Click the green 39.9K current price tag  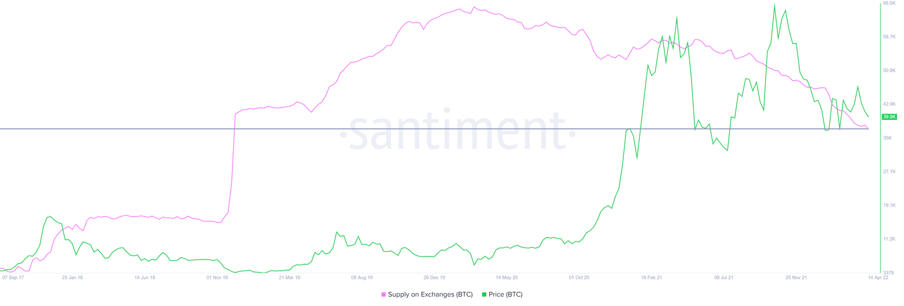889,117
